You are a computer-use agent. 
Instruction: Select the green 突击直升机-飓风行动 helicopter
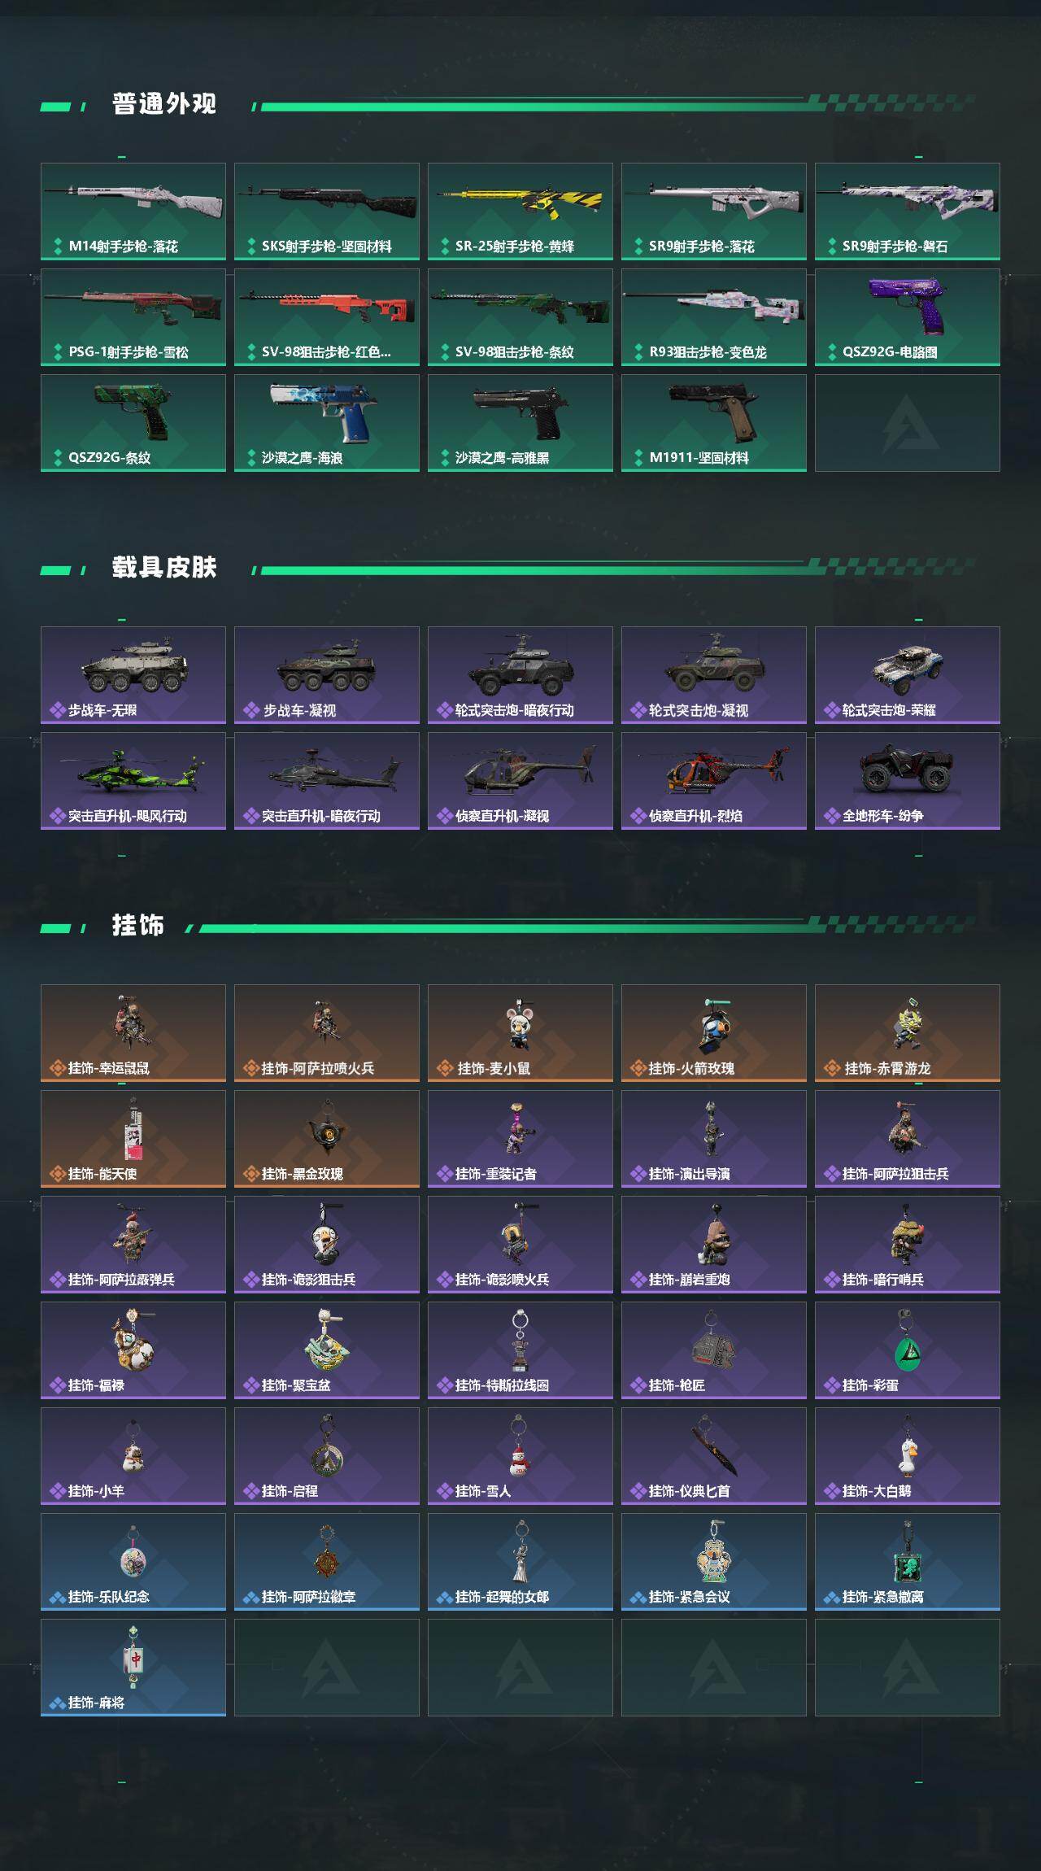point(133,781)
